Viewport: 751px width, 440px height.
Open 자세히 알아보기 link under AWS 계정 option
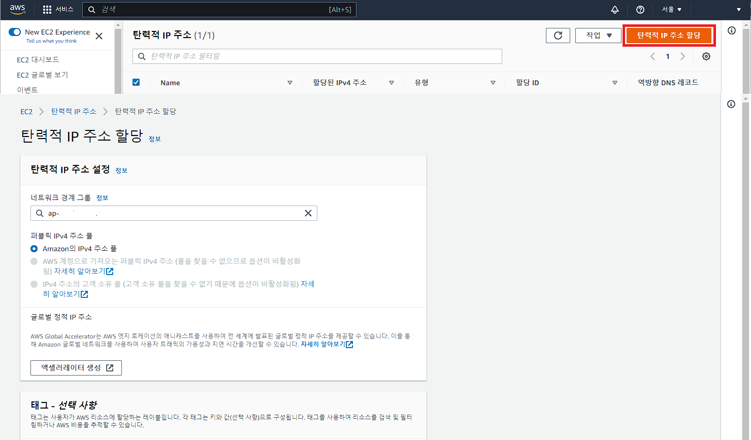84,272
